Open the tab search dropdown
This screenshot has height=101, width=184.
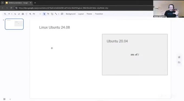point(2,3)
